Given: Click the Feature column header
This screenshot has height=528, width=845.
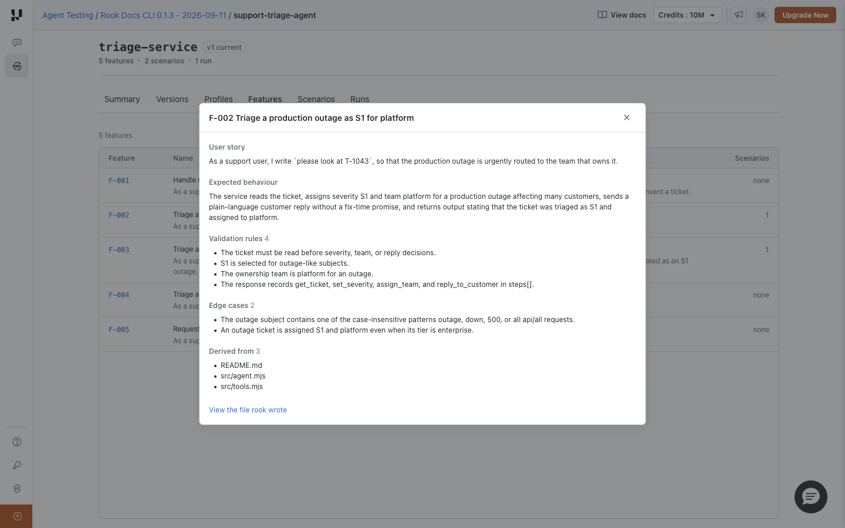Looking at the screenshot, I should pyautogui.click(x=121, y=158).
